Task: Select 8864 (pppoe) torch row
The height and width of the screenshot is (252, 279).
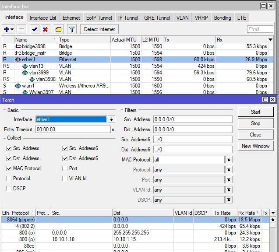Action: (x=135, y=220)
